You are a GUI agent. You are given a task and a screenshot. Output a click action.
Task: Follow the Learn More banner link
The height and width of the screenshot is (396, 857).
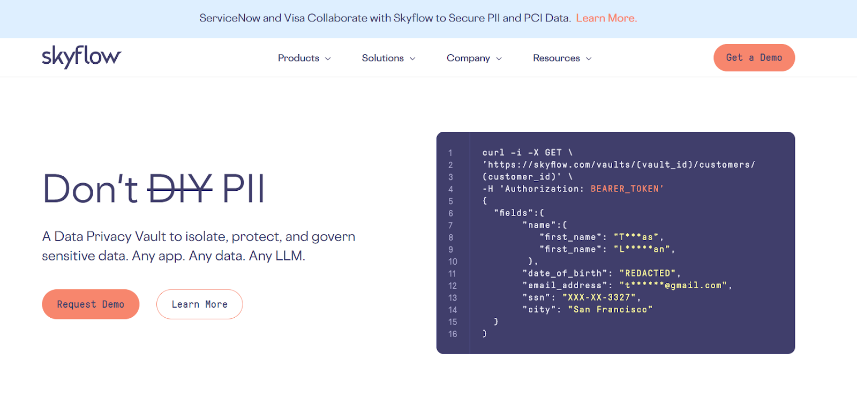coord(606,18)
